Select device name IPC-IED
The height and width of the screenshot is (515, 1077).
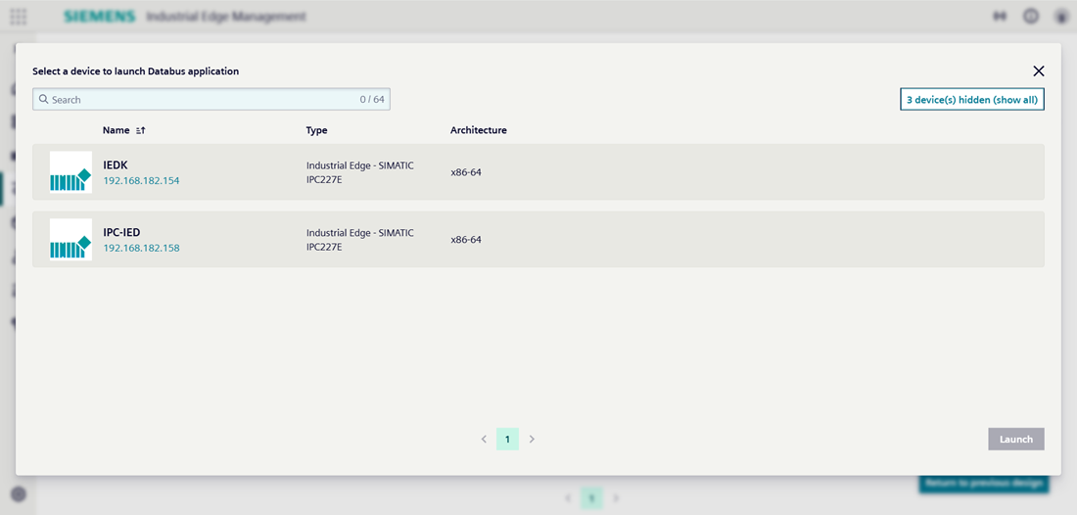click(121, 232)
